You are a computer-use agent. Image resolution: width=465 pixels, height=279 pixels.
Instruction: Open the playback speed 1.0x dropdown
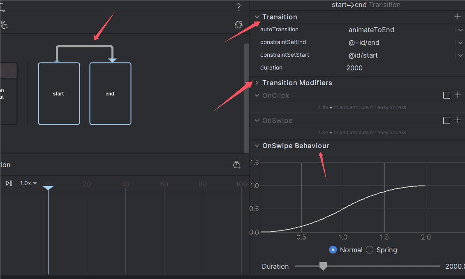[28, 183]
